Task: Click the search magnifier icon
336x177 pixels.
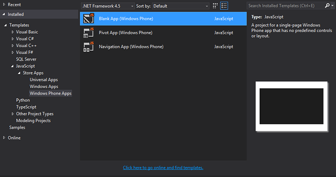Action: tap(327, 6)
